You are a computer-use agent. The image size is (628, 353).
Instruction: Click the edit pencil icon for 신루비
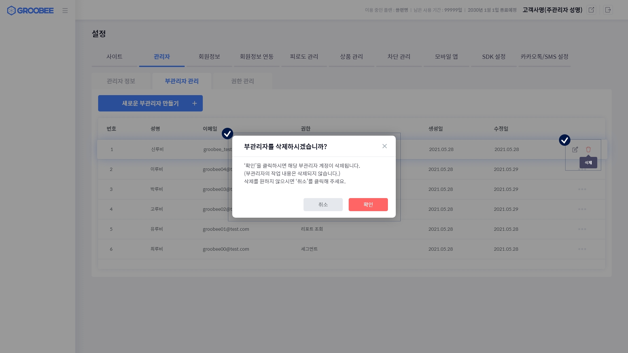[x=575, y=149]
